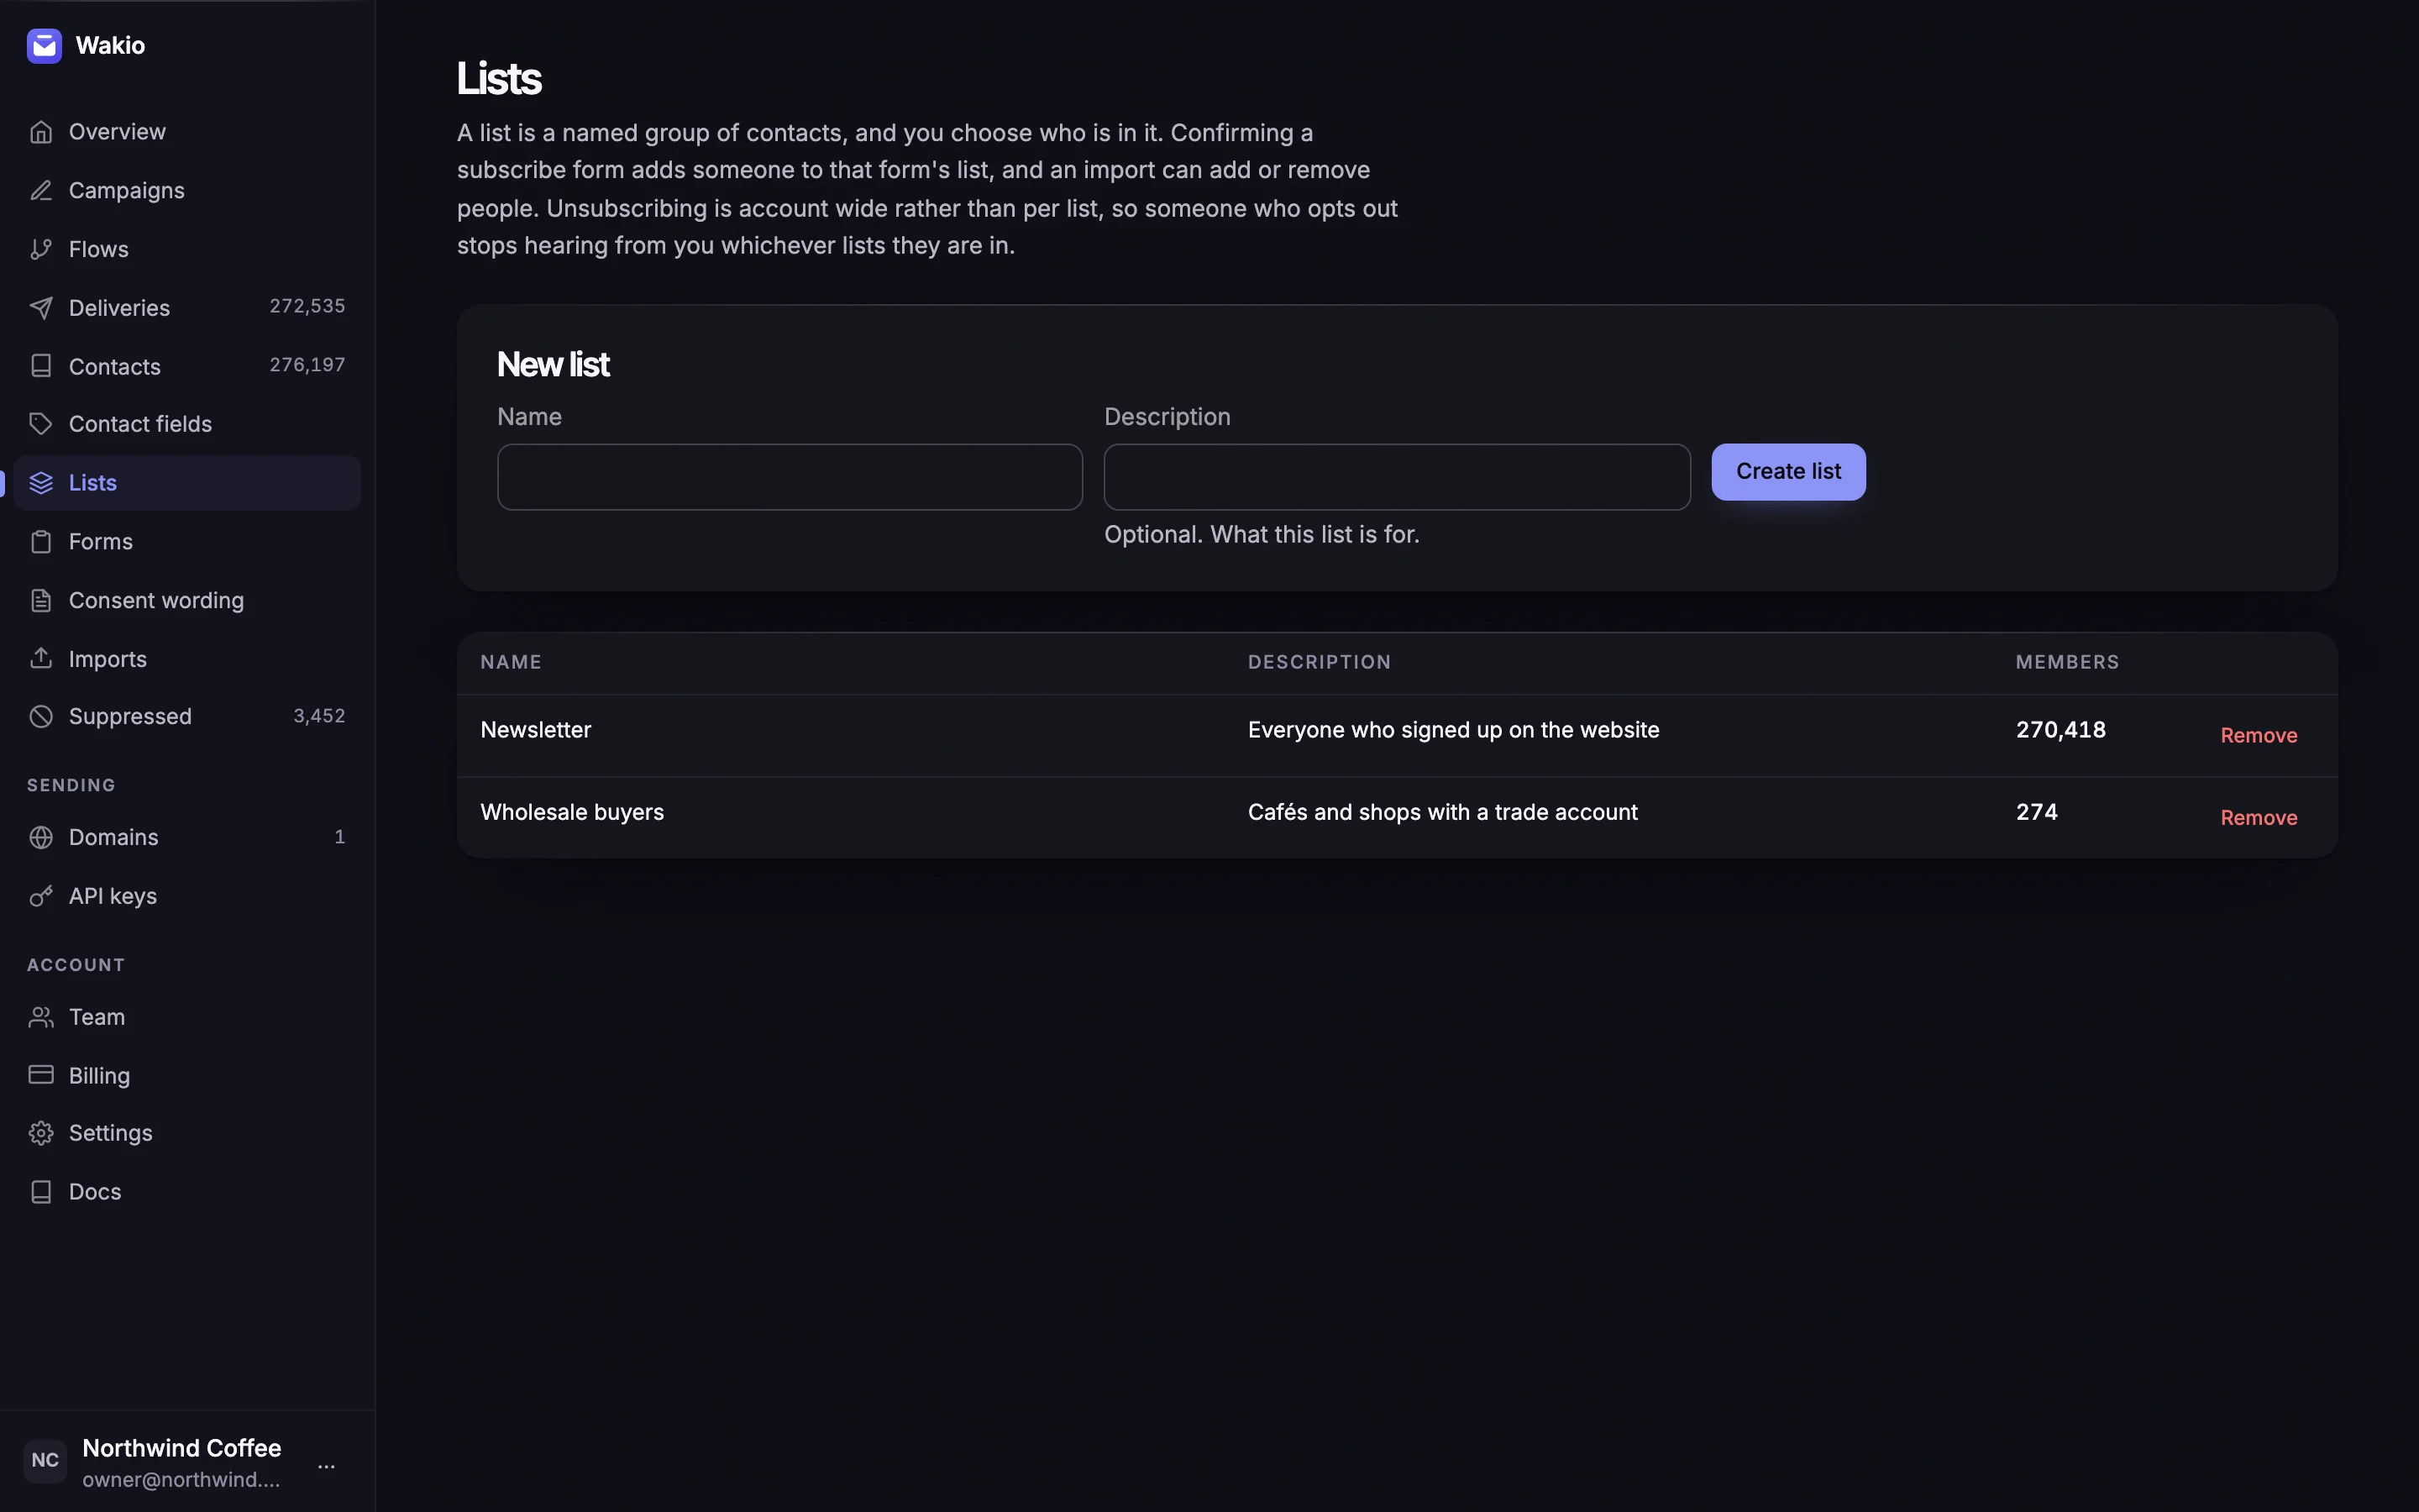
Task: Click the Campaigns pencil icon
Action: pyautogui.click(x=41, y=190)
